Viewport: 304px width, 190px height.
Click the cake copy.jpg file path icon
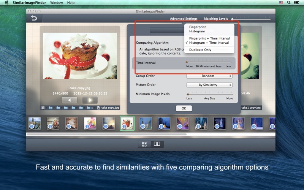pos(99,108)
